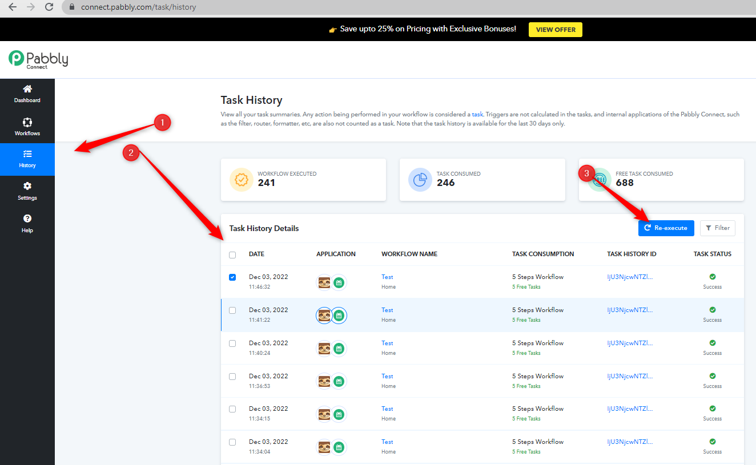Click the Workflow Executed badge icon
Image resolution: width=756 pixels, height=465 pixels.
pos(242,179)
